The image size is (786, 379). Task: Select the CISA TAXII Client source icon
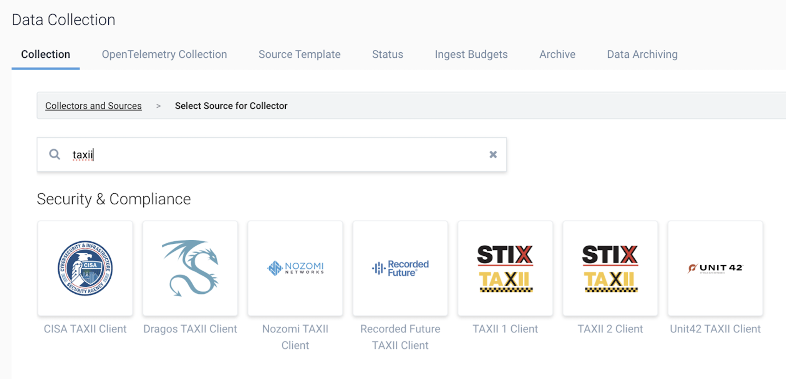(x=85, y=268)
